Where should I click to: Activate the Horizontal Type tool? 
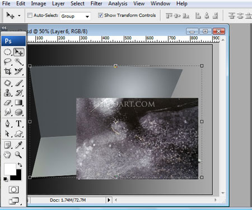click(18, 124)
